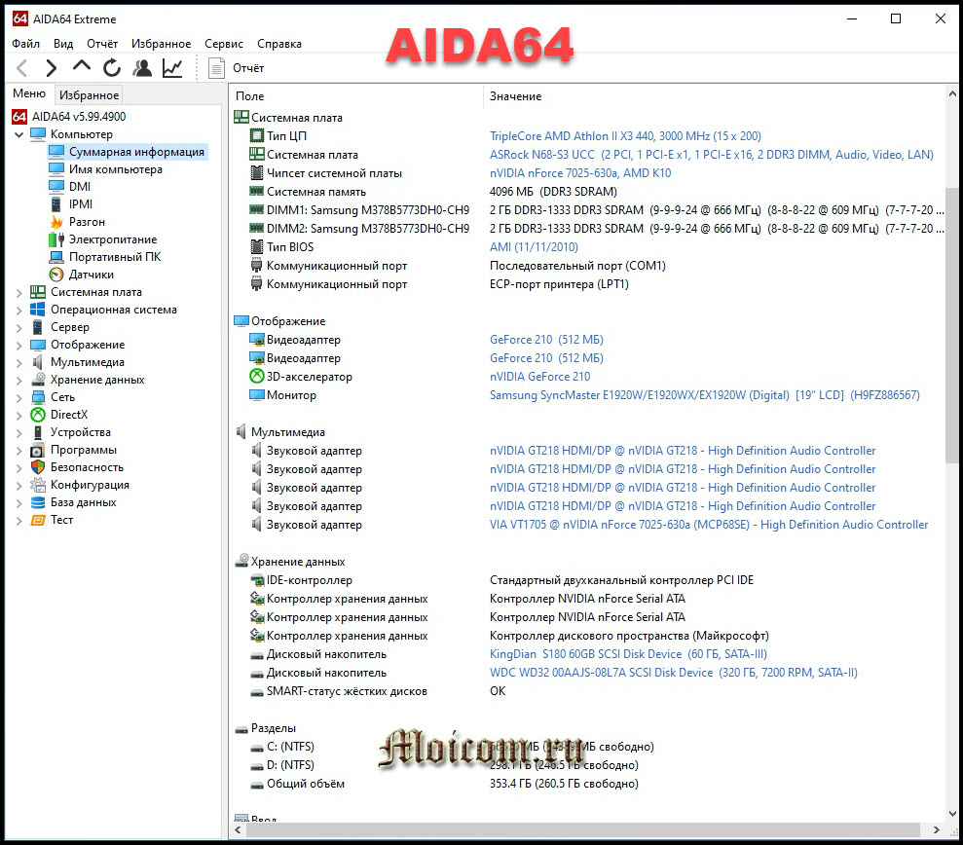Select Разгон flame icon item in tree

pyautogui.click(x=87, y=222)
